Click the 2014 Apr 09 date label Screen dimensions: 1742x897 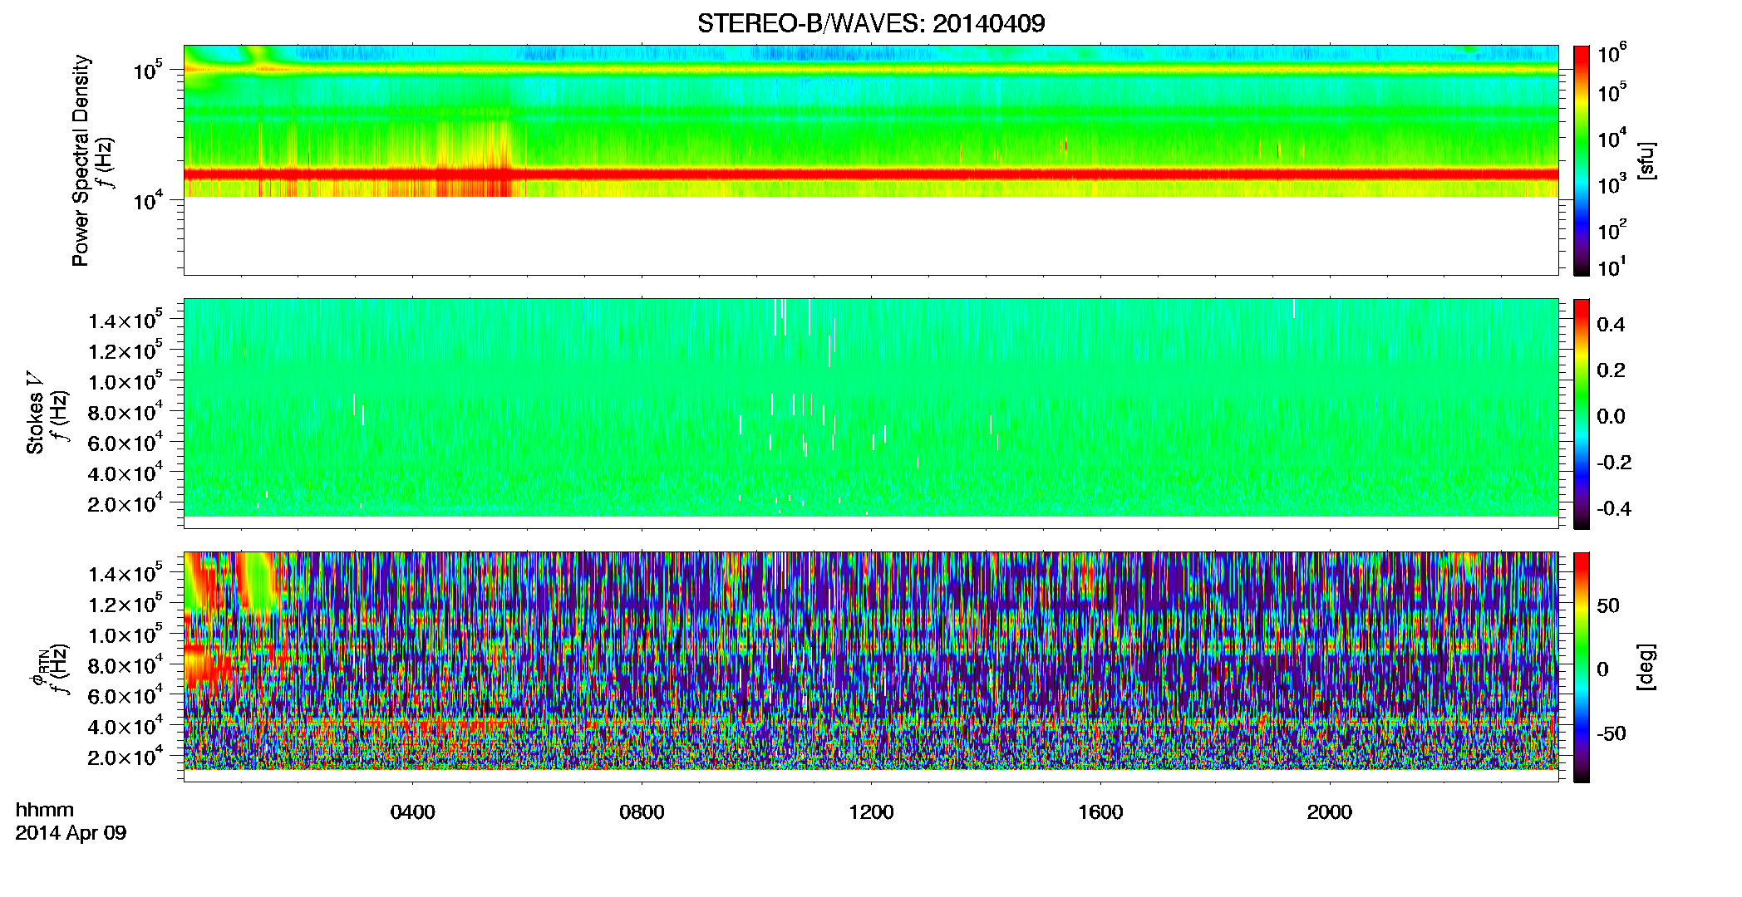click(x=71, y=833)
